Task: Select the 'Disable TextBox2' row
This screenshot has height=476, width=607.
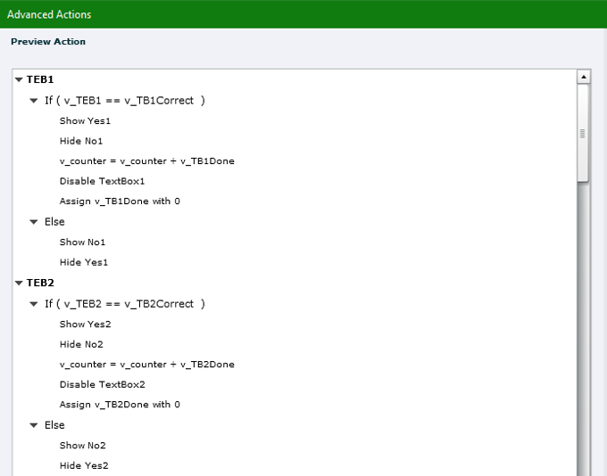Action: tap(102, 385)
